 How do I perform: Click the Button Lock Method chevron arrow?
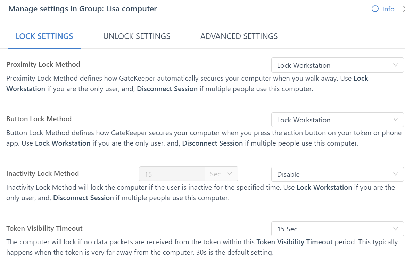pyautogui.click(x=395, y=120)
